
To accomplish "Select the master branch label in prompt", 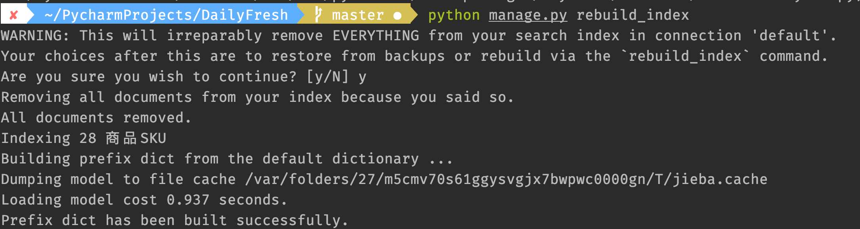I will (357, 15).
